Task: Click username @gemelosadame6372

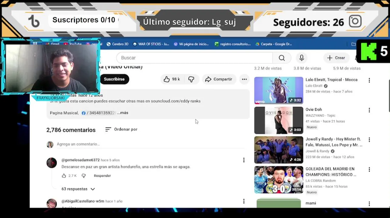Action: [80, 160]
